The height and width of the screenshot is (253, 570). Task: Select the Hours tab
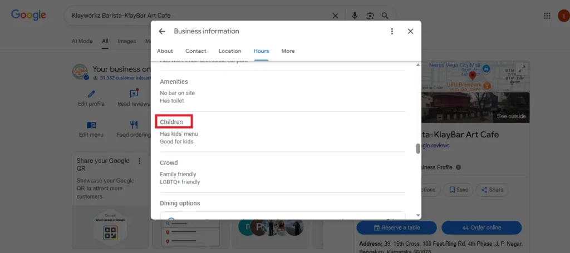(x=261, y=51)
